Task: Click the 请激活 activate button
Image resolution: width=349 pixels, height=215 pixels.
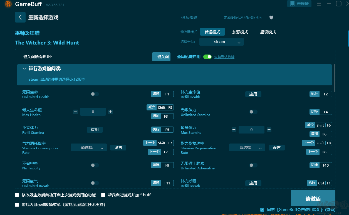Action: coord(313,199)
